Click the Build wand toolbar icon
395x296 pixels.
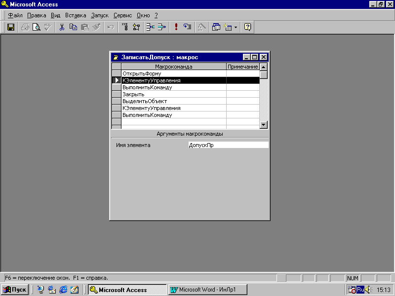click(x=201, y=27)
